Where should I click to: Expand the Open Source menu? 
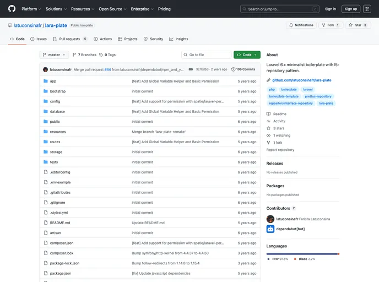112,9
